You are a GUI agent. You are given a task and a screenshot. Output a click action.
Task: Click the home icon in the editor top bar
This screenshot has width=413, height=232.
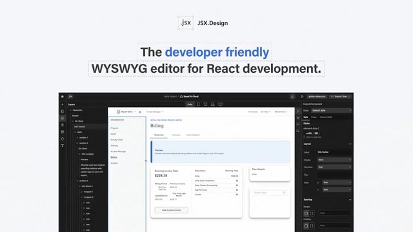coord(63,97)
